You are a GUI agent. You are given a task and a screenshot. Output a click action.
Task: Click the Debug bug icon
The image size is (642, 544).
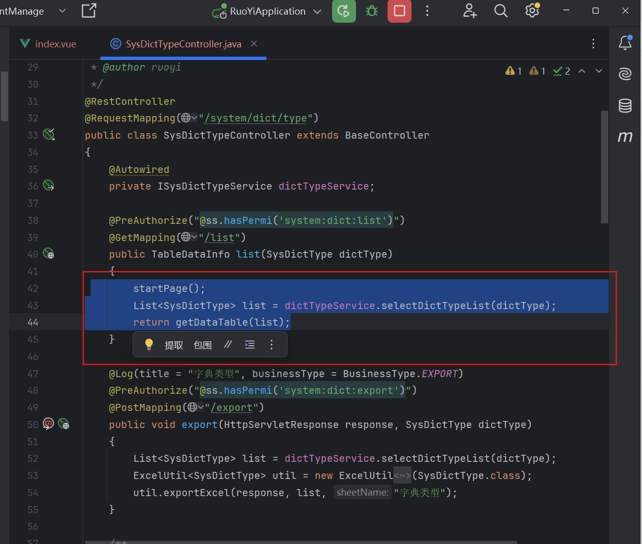tap(372, 11)
